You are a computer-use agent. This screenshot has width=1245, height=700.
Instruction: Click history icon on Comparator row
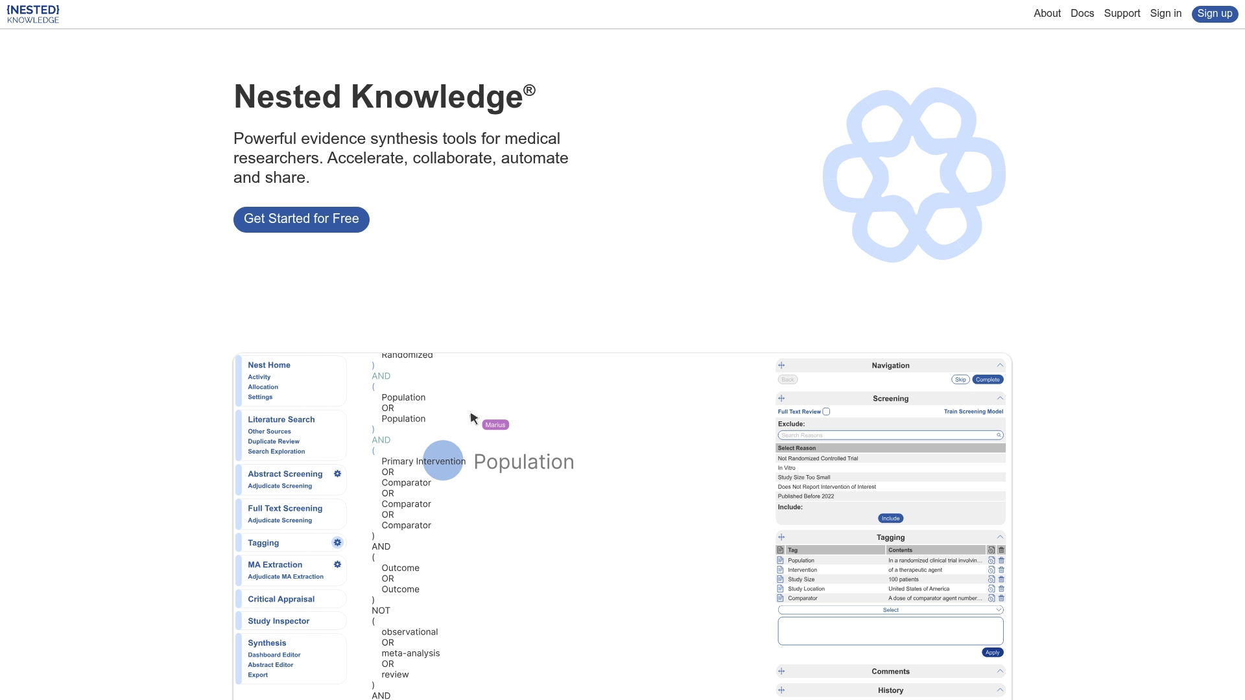[991, 598]
